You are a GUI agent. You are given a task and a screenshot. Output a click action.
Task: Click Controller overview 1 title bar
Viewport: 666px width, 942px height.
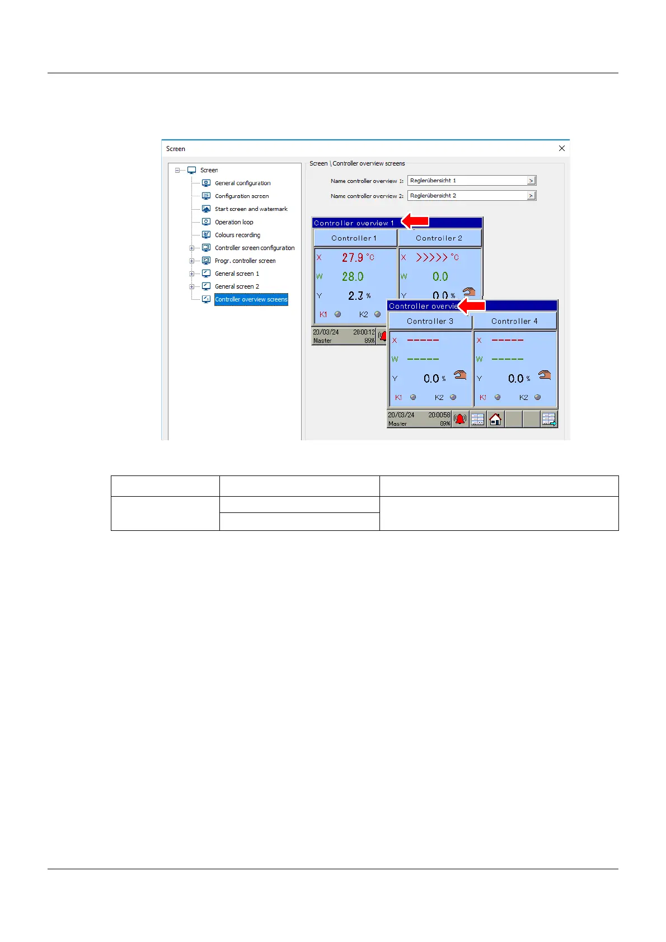pos(397,223)
